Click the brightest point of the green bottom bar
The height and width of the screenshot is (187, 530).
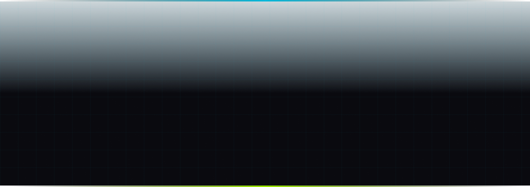coord(265,186)
